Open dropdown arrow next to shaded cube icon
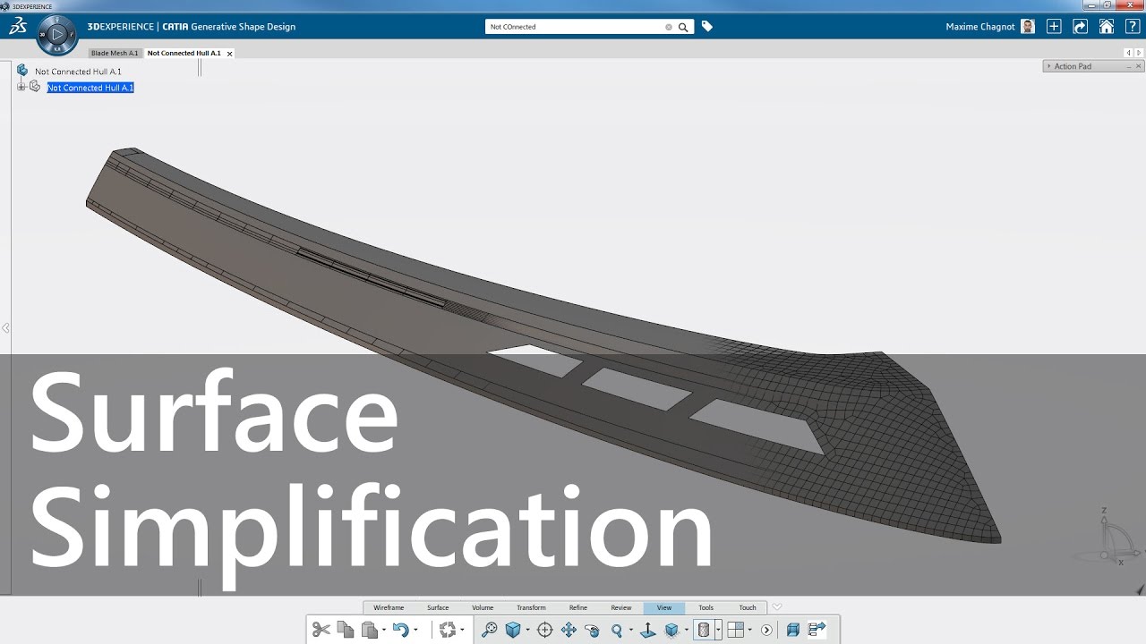 click(686, 630)
